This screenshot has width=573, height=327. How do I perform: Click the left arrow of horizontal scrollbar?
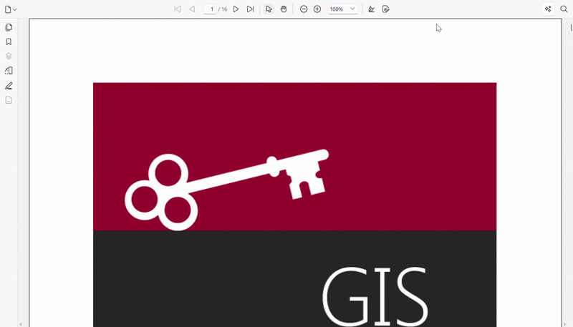(x=21, y=324)
